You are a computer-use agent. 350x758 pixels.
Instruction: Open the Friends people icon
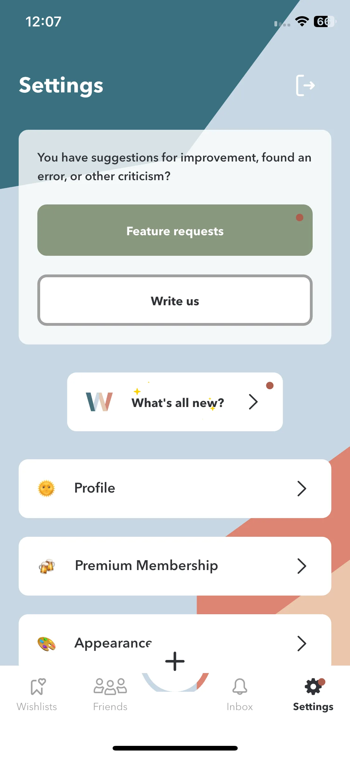[110, 686]
